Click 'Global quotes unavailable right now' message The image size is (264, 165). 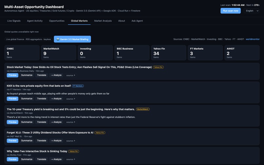coord(21,32)
